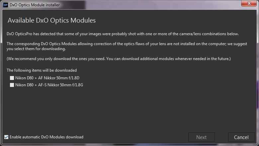Click the DxO OP title bar icon

5,5
